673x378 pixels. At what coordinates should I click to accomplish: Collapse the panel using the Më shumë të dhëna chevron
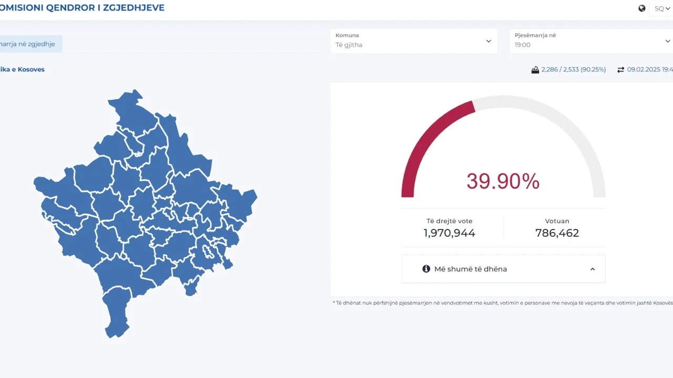pyautogui.click(x=593, y=269)
